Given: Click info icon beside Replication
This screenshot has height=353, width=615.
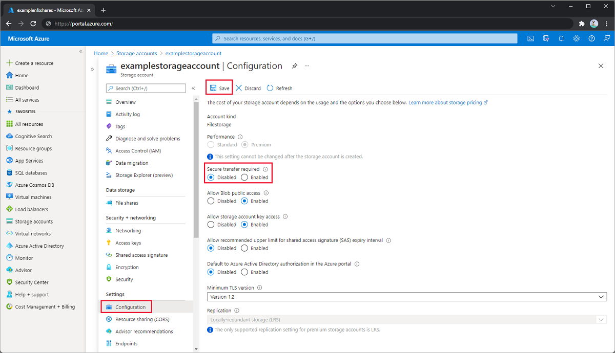Looking at the screenshot, I should click(x=237, y=311).
